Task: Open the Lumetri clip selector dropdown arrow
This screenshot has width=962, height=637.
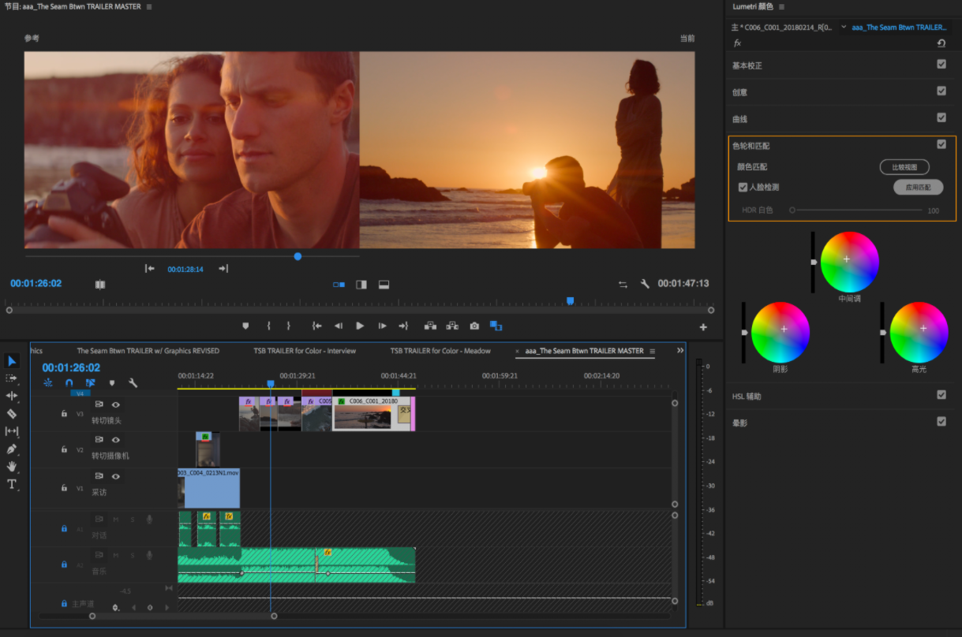Action: tap(844, 27)
